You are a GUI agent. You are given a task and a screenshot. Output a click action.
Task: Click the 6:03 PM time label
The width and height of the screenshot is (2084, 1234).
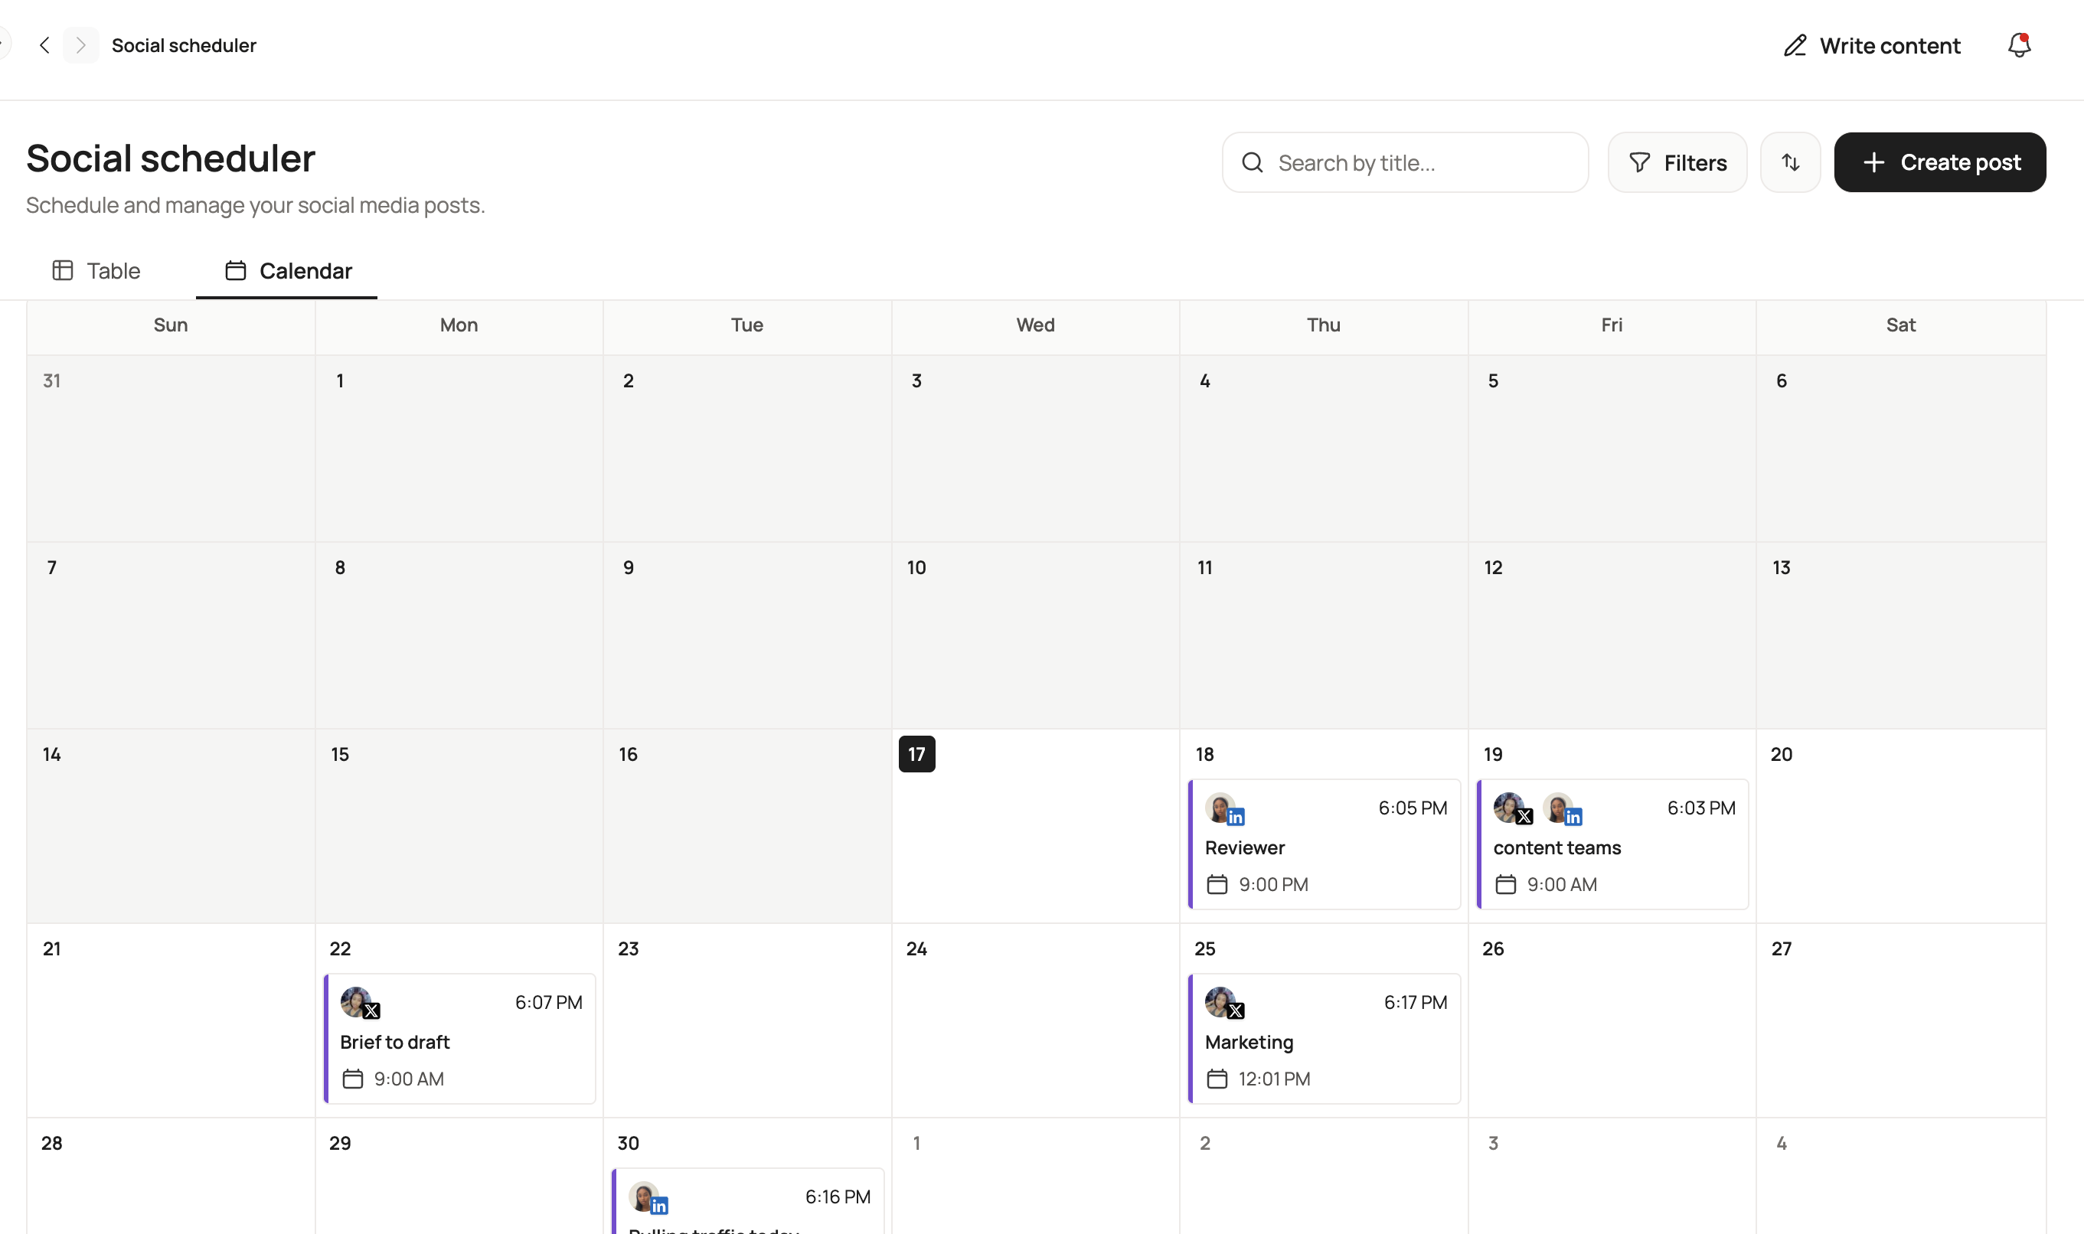(x=1700, y=808)
